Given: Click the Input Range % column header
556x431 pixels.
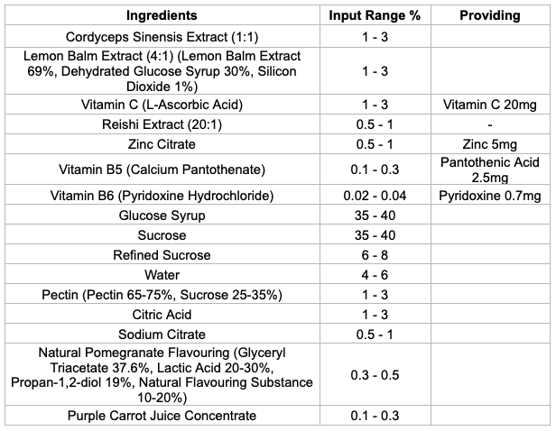Looking at the screenshot, I should pyautogui.click(x=375, y=16).
